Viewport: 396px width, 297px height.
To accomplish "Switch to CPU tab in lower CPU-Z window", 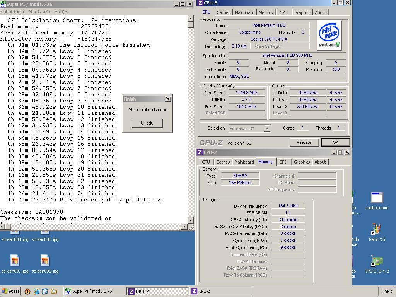I will pos(206,162).
